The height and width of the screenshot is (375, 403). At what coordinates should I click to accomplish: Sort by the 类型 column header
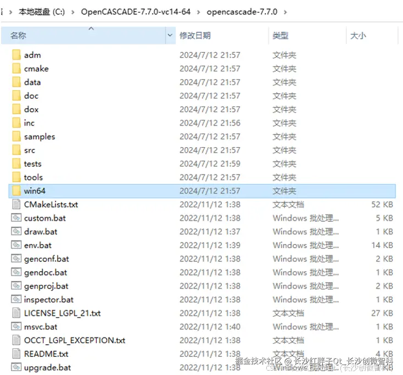tap(307, 35)
